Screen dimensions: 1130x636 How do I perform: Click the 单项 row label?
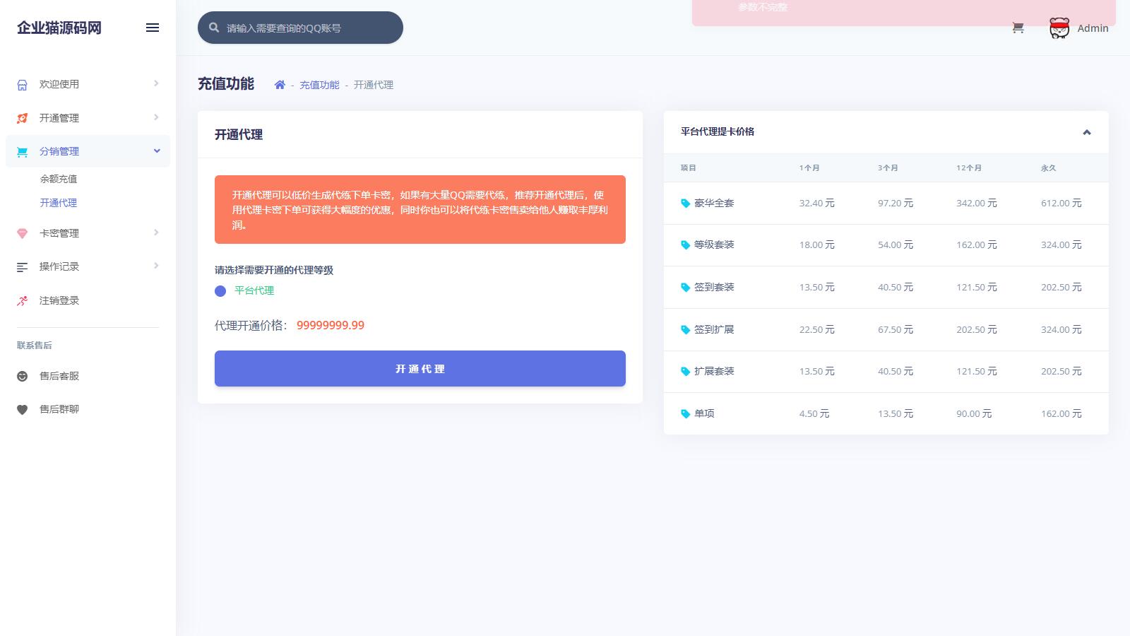(704, 413)
